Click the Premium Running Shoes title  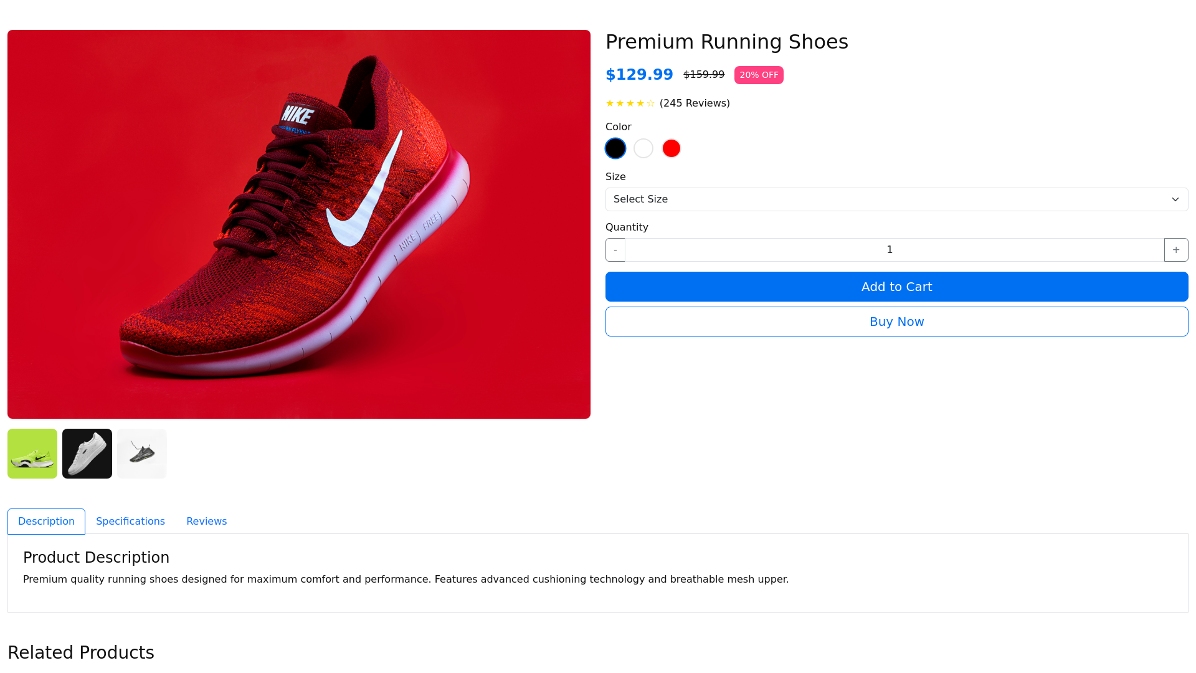(x=727, y=42)
